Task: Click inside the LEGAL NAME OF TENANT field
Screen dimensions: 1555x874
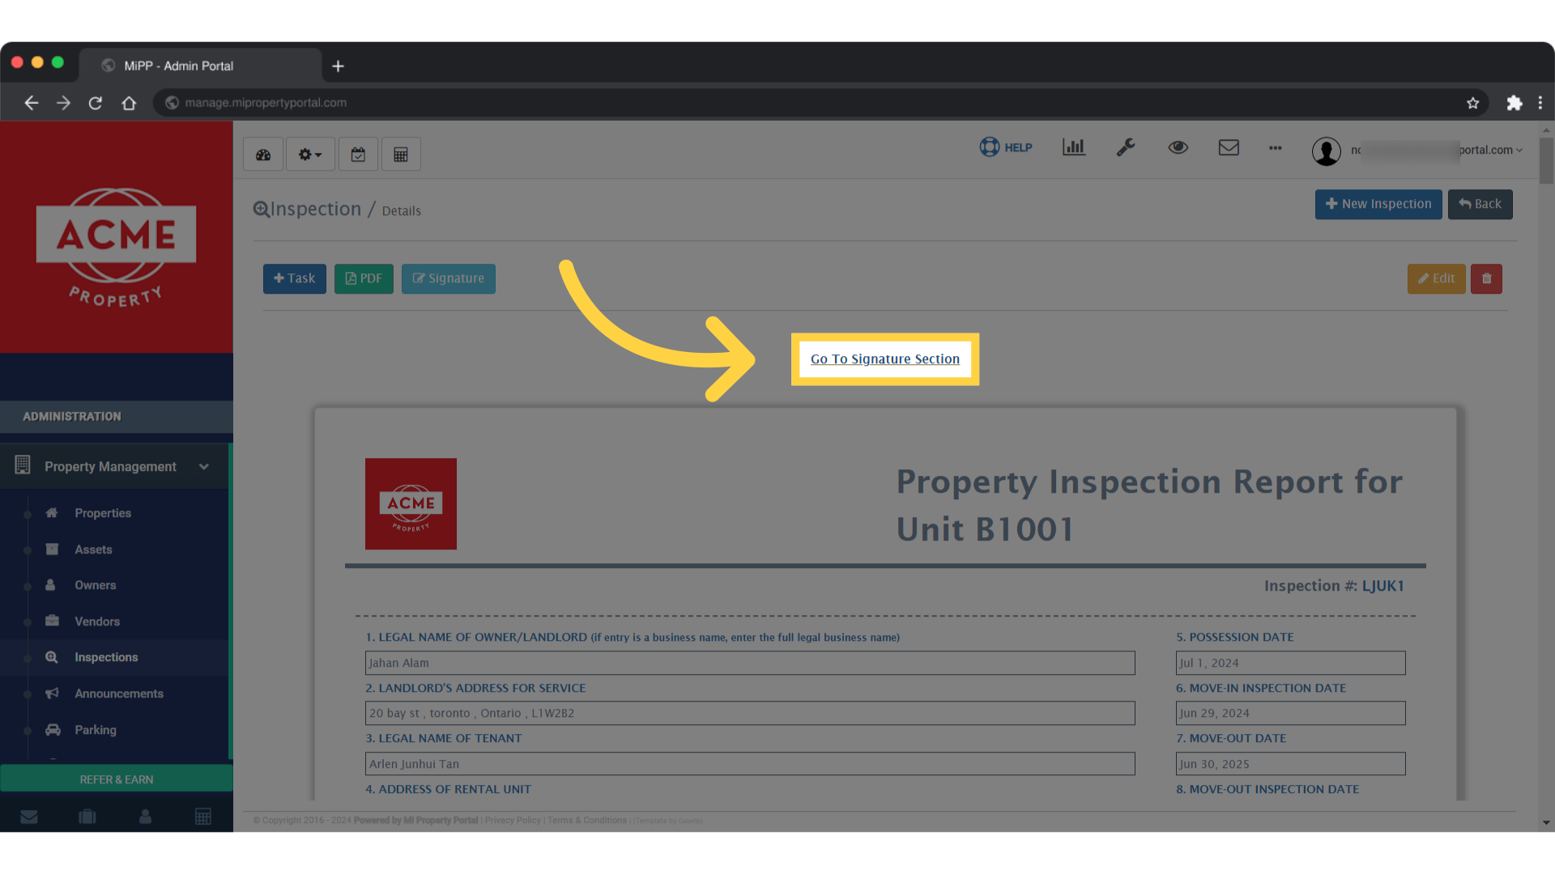Action: 749,763
